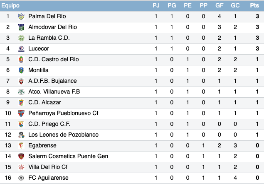Click the Pts column header
Screen dimensions: 264x195
(254, 5)
